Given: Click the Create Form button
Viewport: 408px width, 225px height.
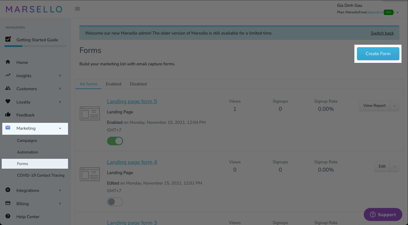Looking at the screenshot, I should point(378,54).
